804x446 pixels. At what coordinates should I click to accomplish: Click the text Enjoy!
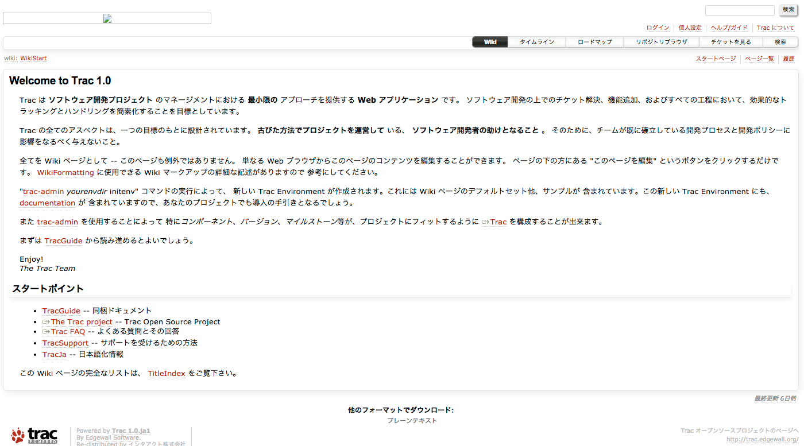click(32, 259)
